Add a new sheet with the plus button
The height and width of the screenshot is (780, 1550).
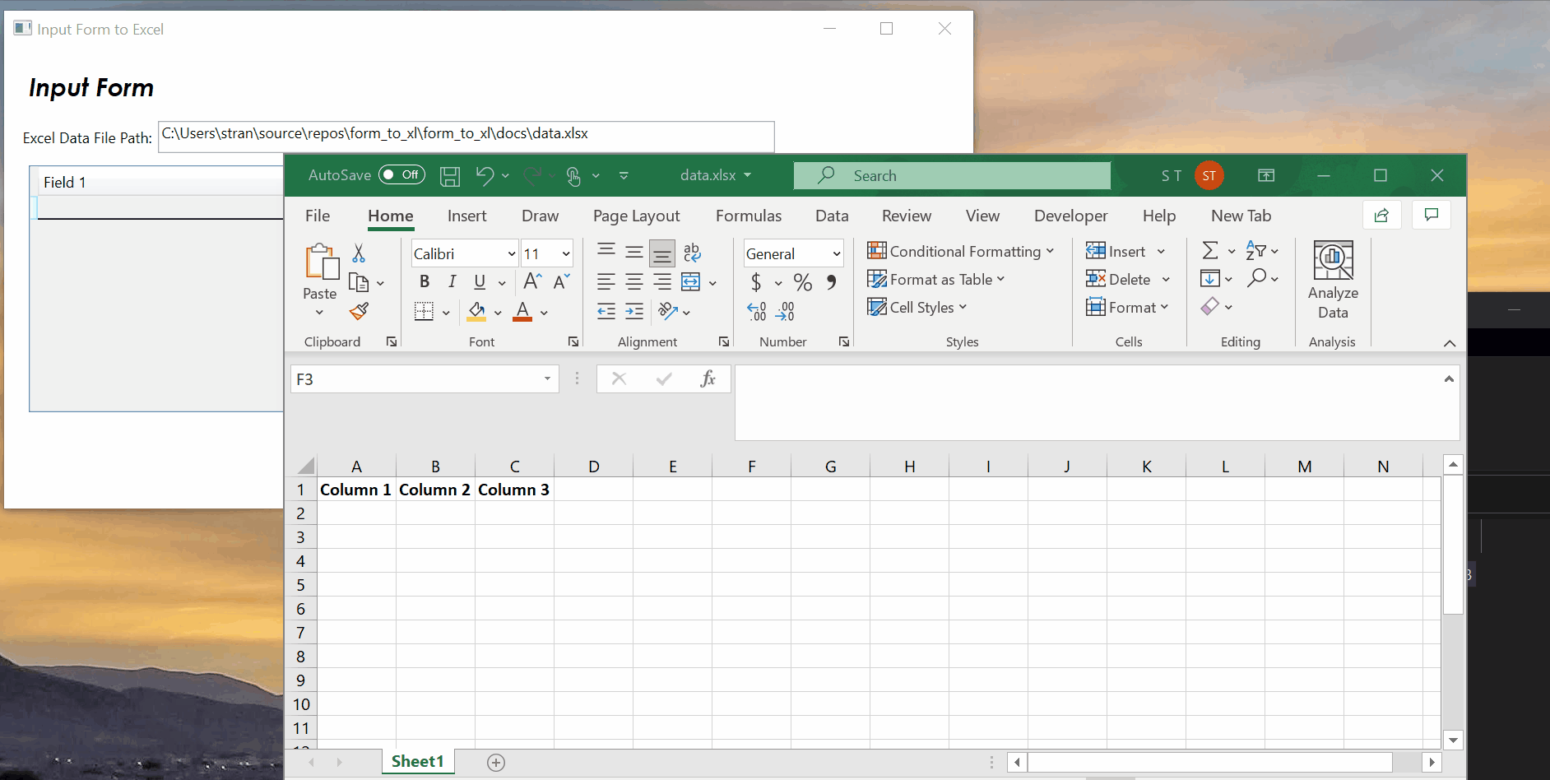(x=495, y=762)
